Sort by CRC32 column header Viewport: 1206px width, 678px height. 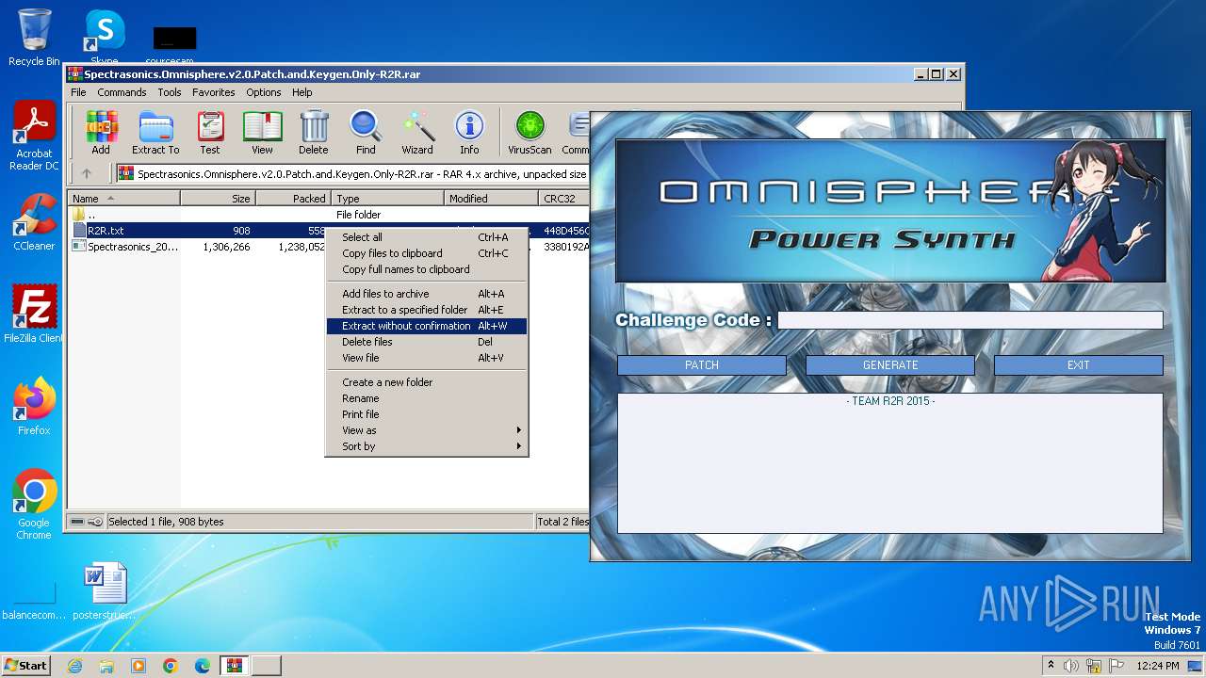coord(563,199)
